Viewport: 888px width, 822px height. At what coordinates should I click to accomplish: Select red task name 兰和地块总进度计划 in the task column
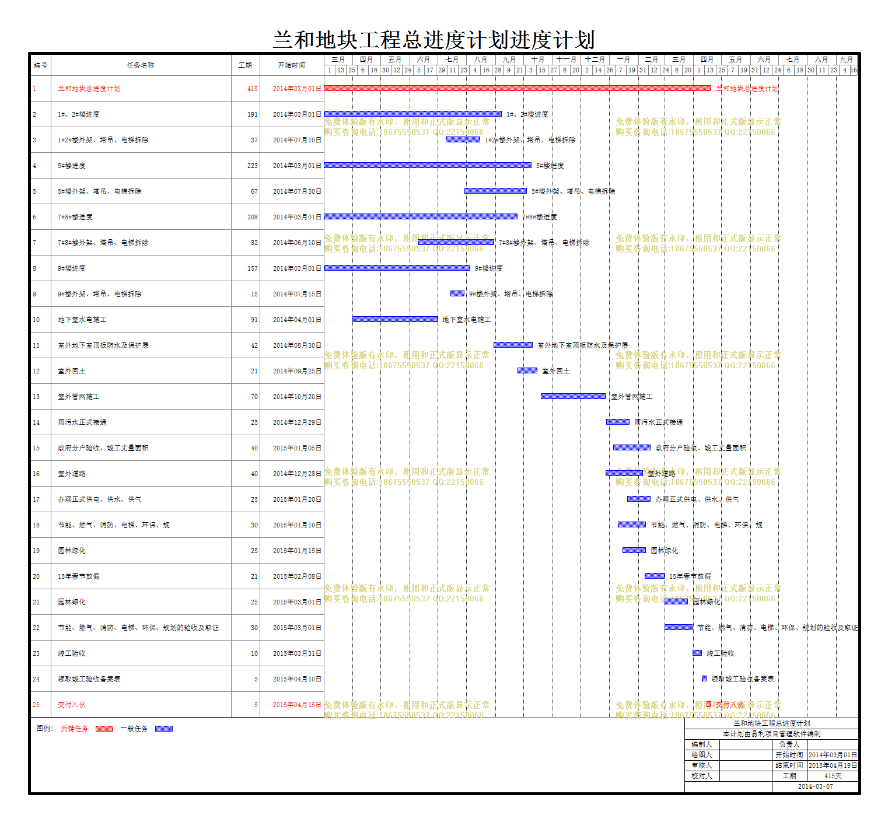(x=89, y=89)
